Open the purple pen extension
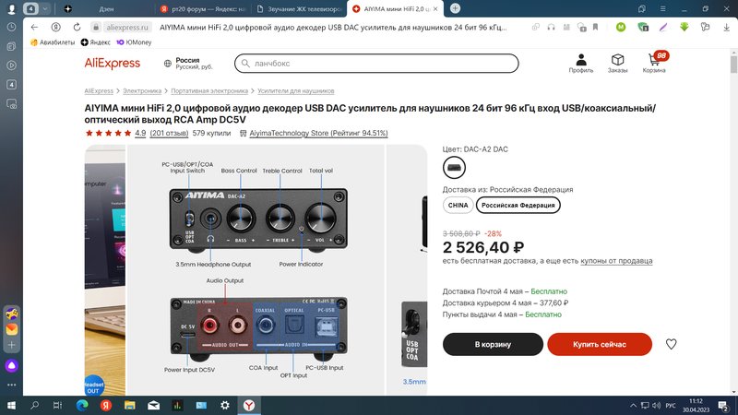The width and height of the screenshot is (738, 415). pyautogui.click(x=663, y=28)
